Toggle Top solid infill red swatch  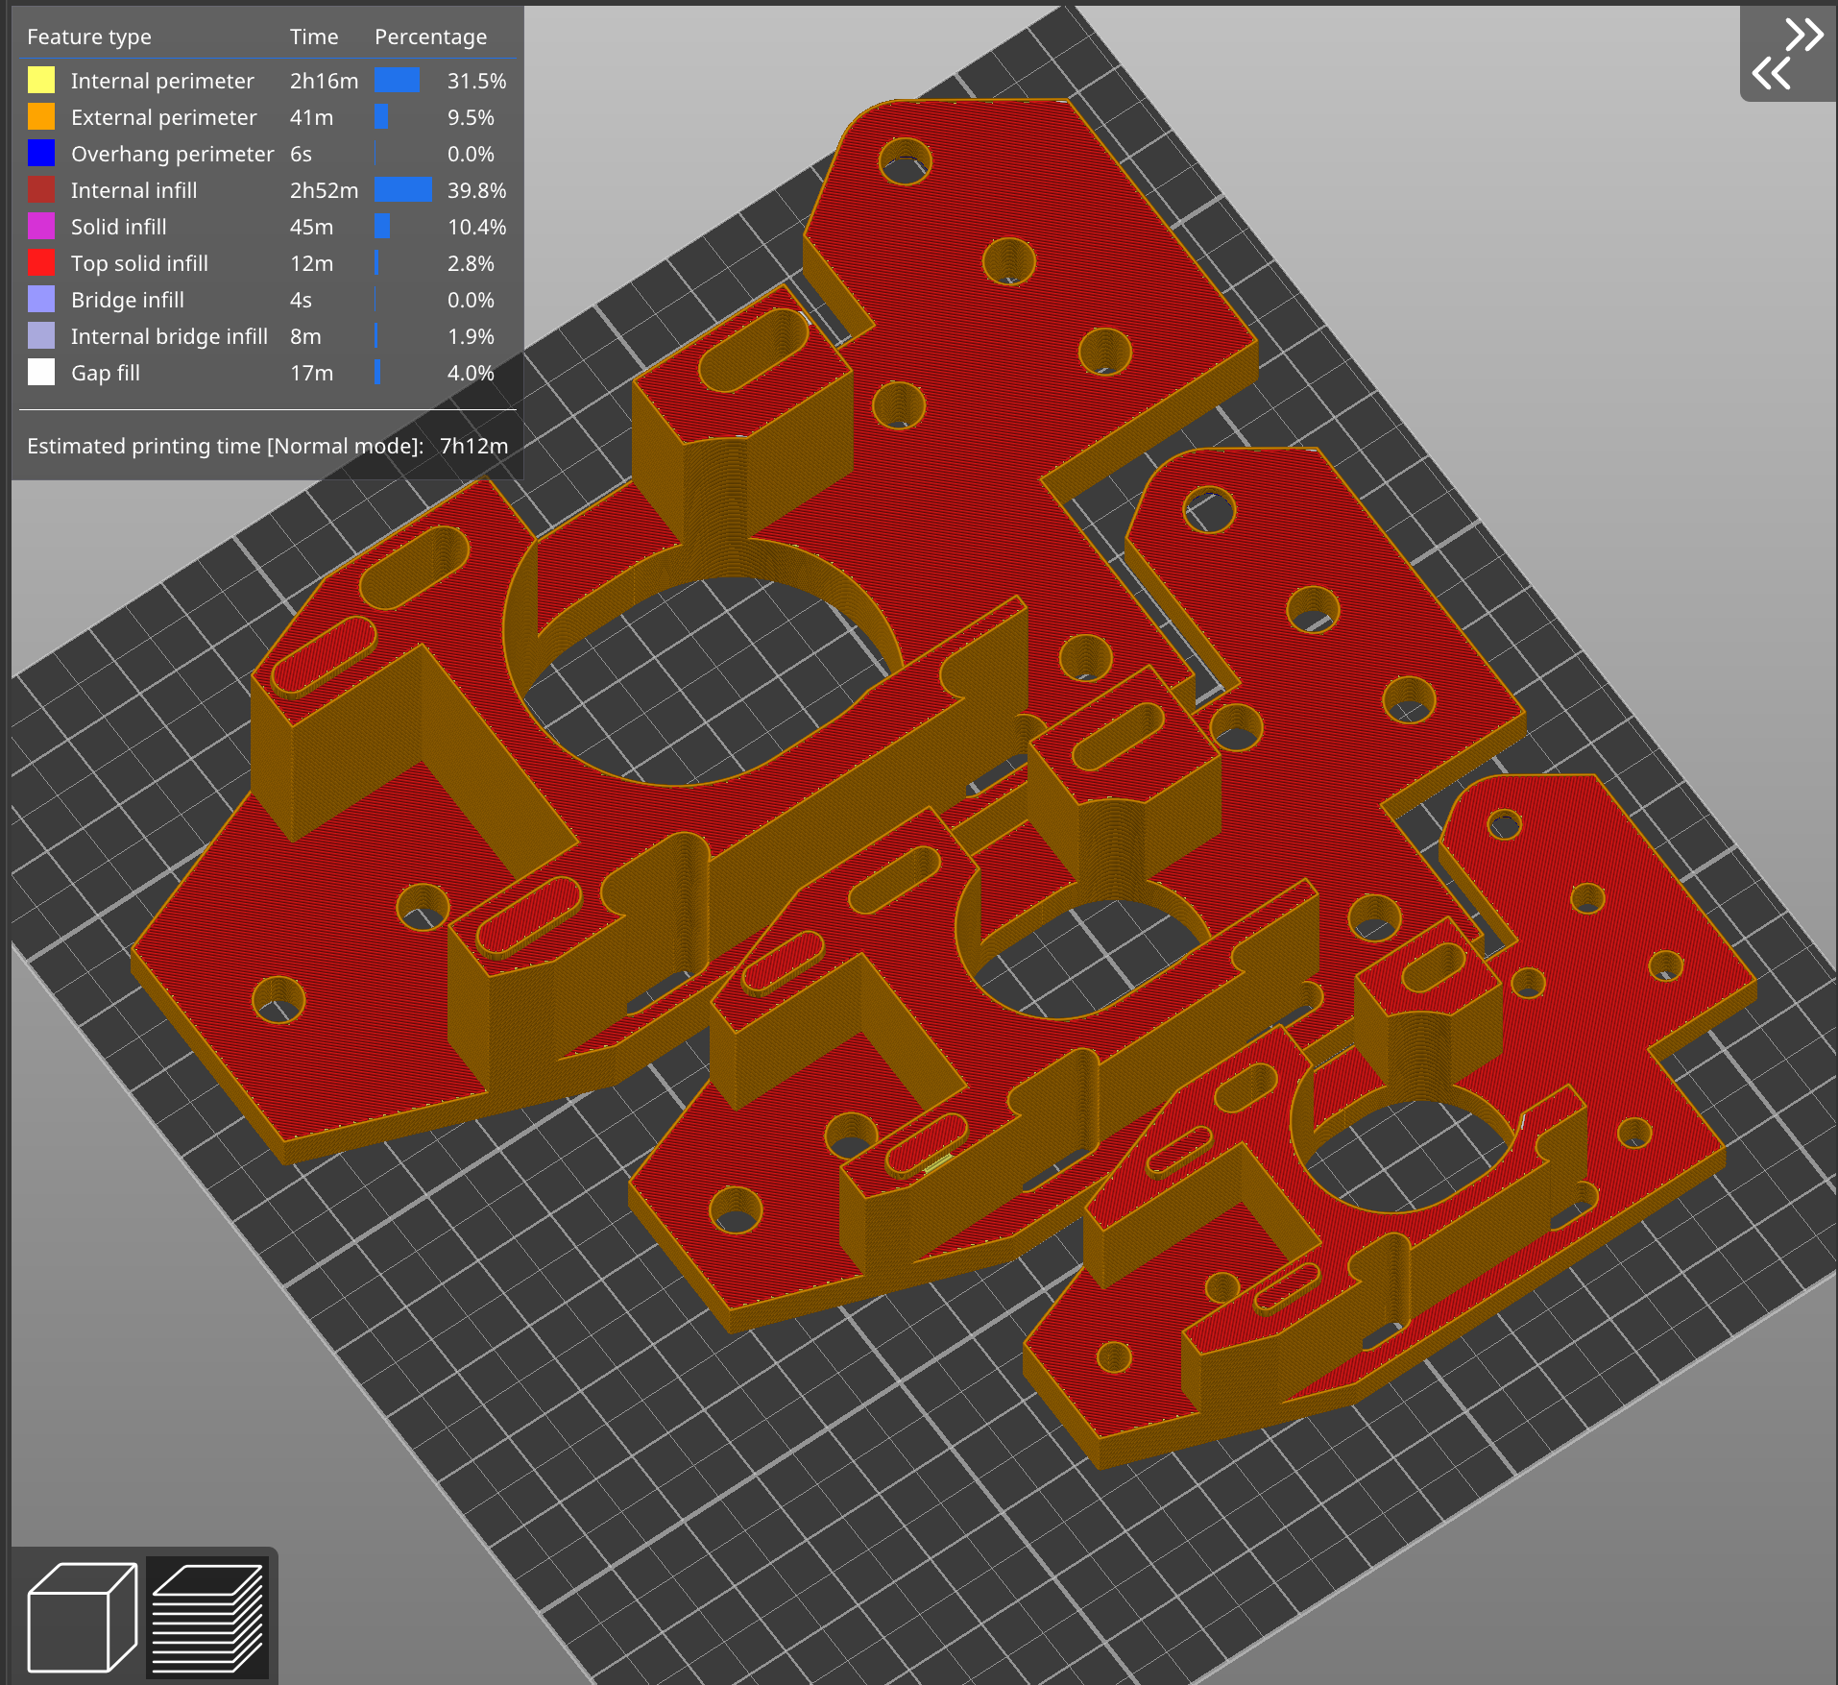click(x=41, y=262)
